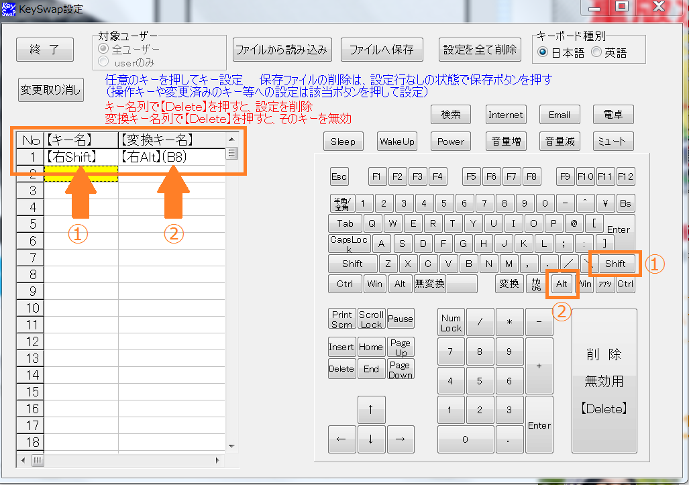Click the highlighted yellow cell in row 2
Screen dimensions: 689x485
coord(81,174)
